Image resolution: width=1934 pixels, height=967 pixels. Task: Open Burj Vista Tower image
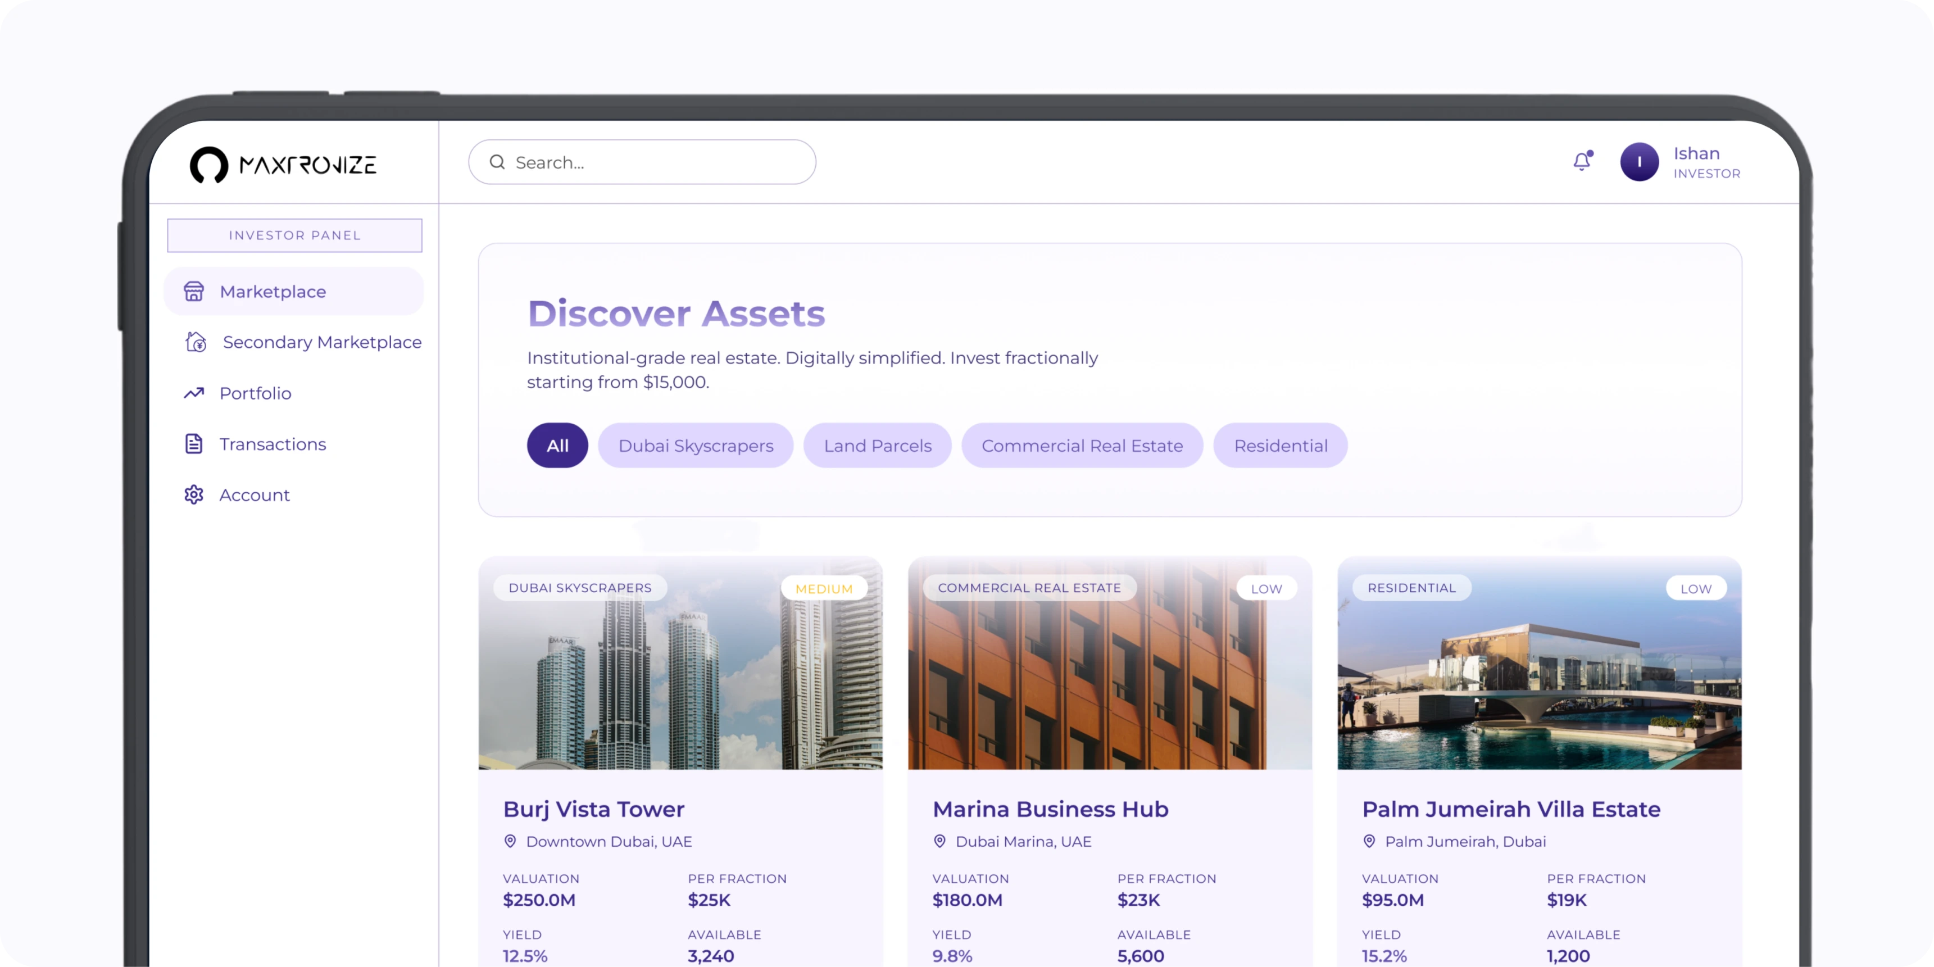coord(680,663)
